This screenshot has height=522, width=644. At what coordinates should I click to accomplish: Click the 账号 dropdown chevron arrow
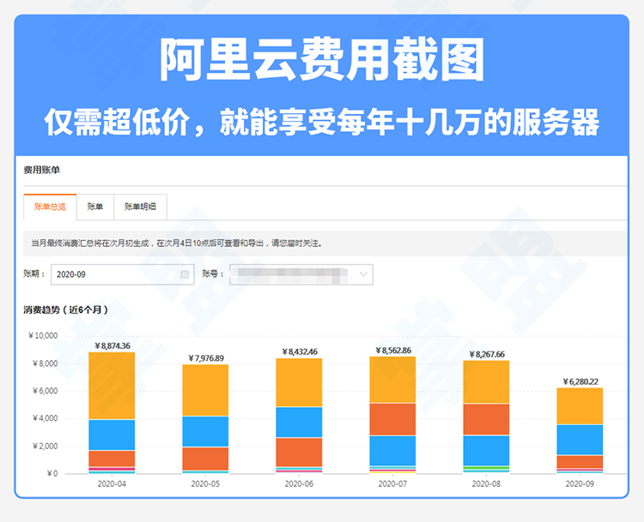pyautogui.click(x=363, y=274)
